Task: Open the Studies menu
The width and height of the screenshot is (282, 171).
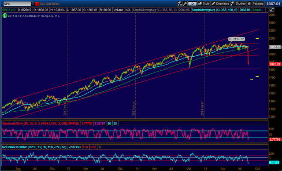Action: 238,4
